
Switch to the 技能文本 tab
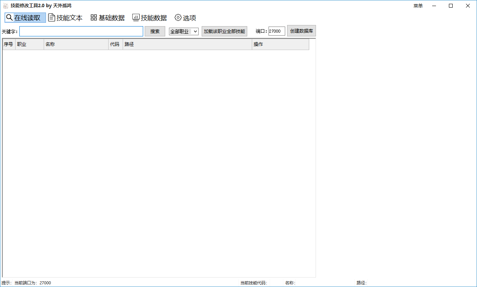(x=65, y=17)
